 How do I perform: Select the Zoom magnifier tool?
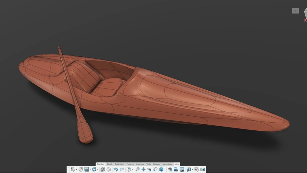point(138,169)
